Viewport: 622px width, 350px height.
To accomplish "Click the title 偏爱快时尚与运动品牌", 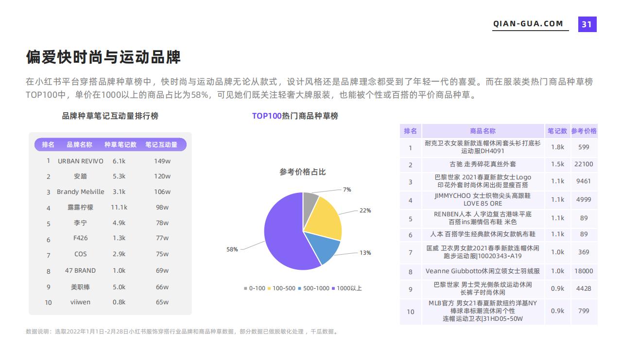I will pyautogui.click(x=103, y=57).
